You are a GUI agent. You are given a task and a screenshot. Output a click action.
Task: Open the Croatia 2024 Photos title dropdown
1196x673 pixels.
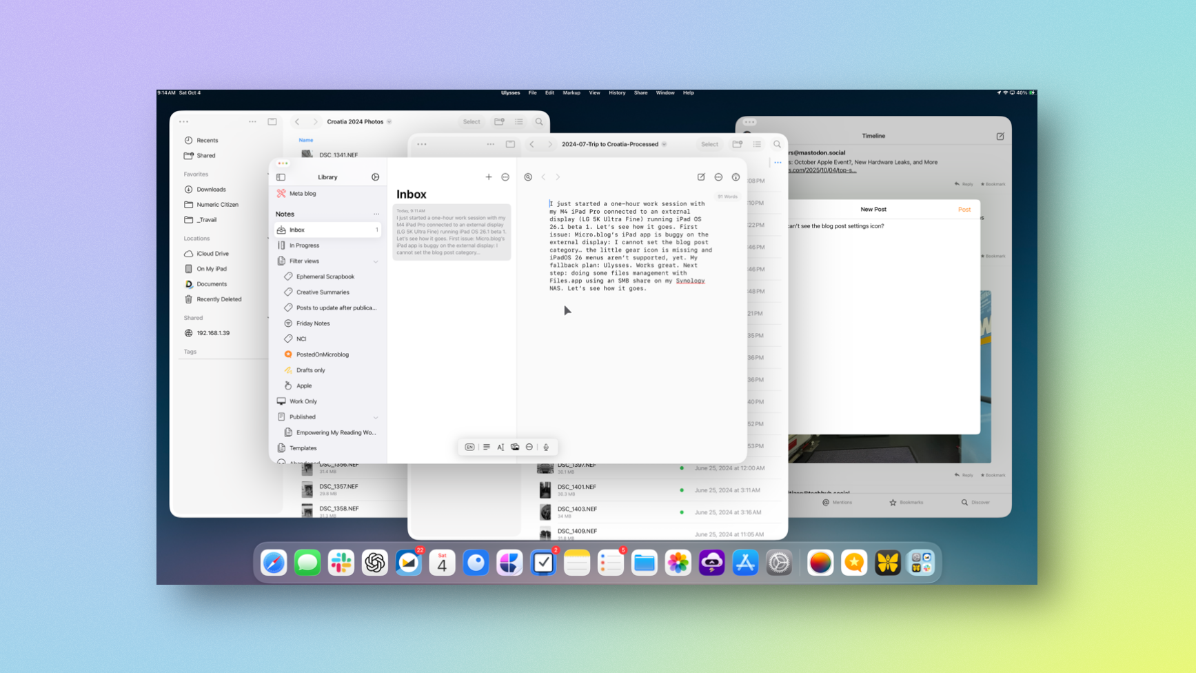(389, 122)
